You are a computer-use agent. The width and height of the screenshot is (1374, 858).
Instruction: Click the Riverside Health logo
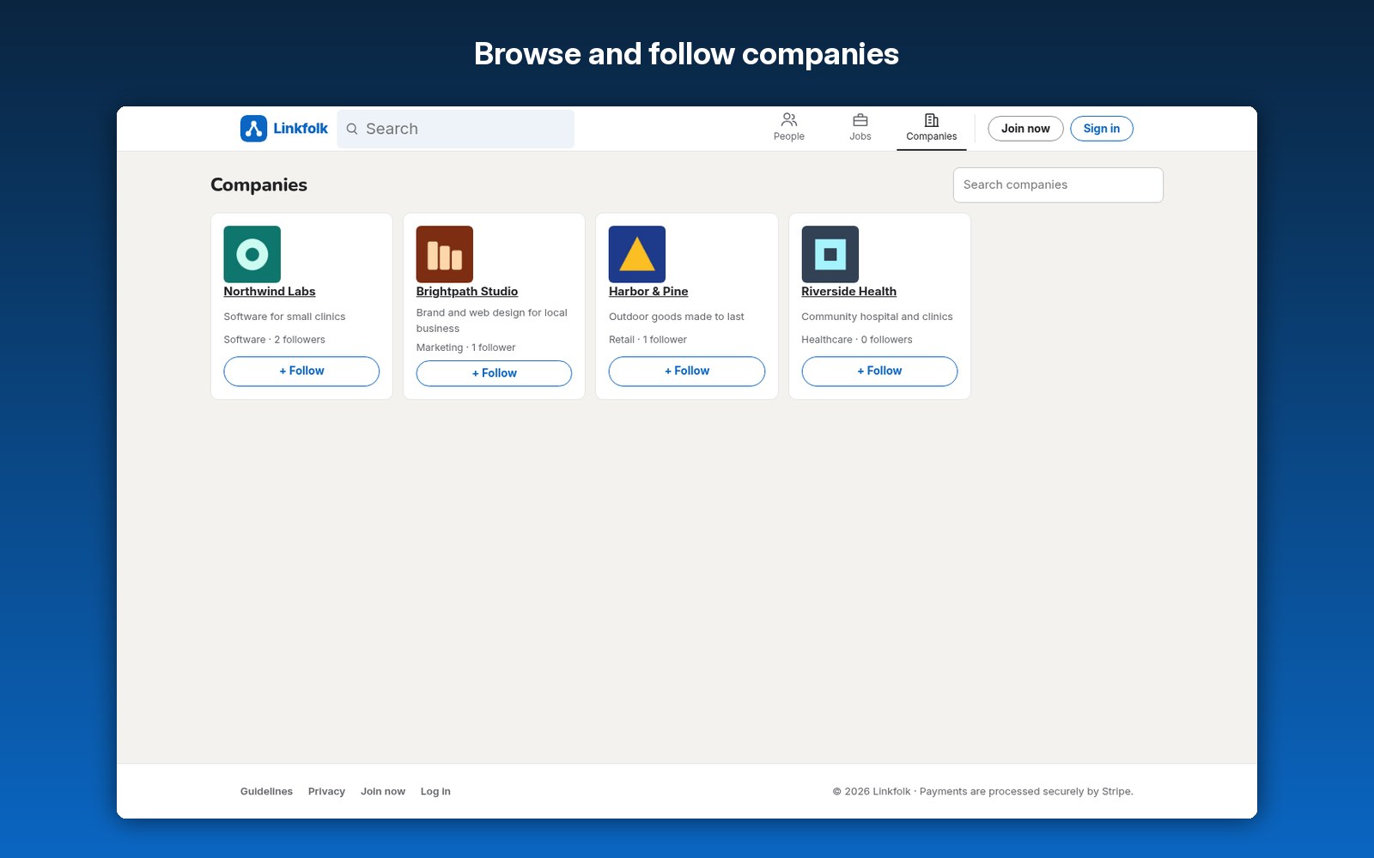coord(830,254)
